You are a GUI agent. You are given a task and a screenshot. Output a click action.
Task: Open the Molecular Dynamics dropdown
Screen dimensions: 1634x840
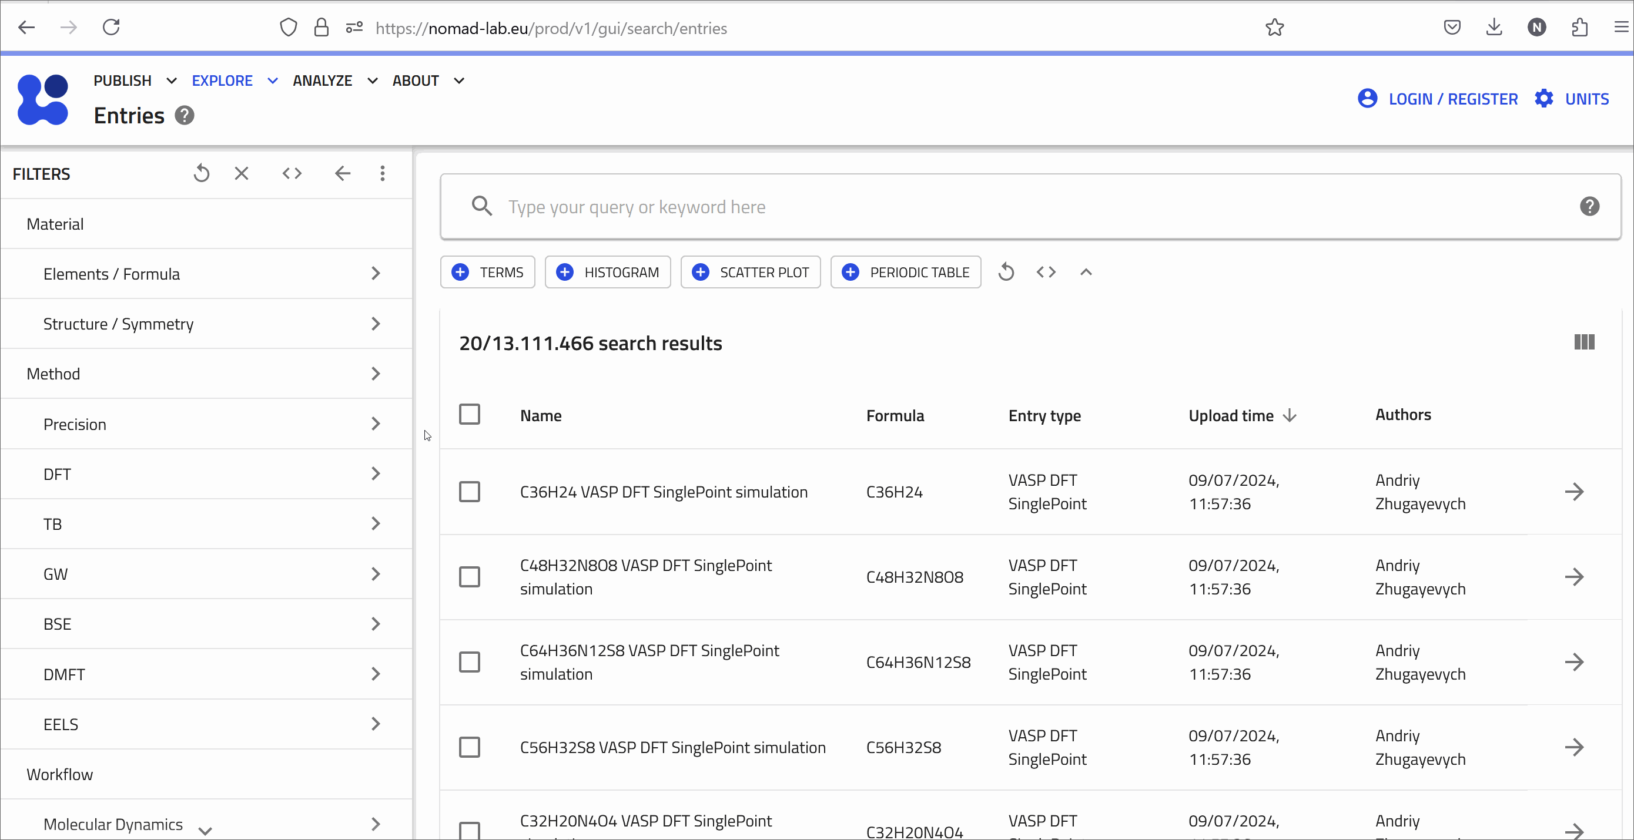pyautogui.click(x=205, y=829)
